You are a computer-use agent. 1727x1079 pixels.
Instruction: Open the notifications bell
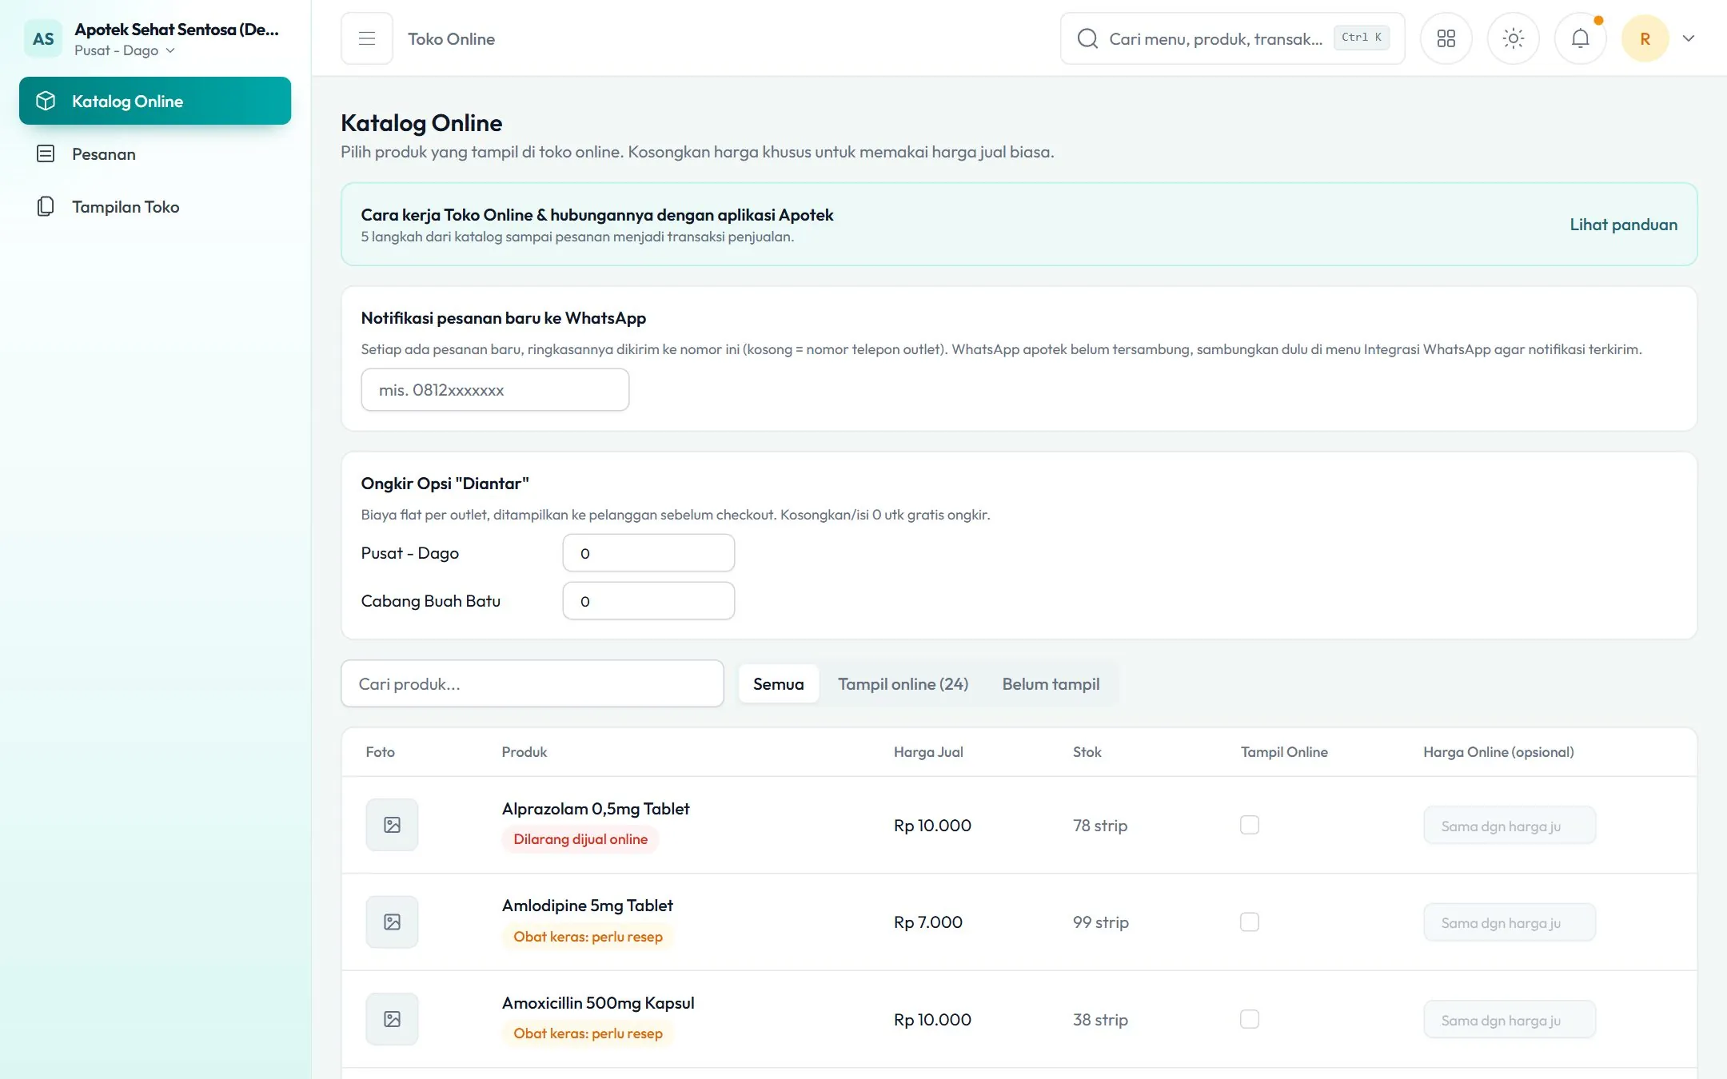click(x=1580, y=38)
